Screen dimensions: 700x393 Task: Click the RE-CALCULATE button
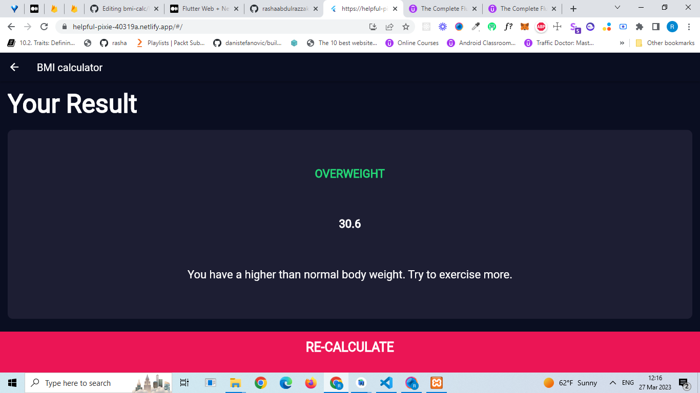[x=350, y=347]
